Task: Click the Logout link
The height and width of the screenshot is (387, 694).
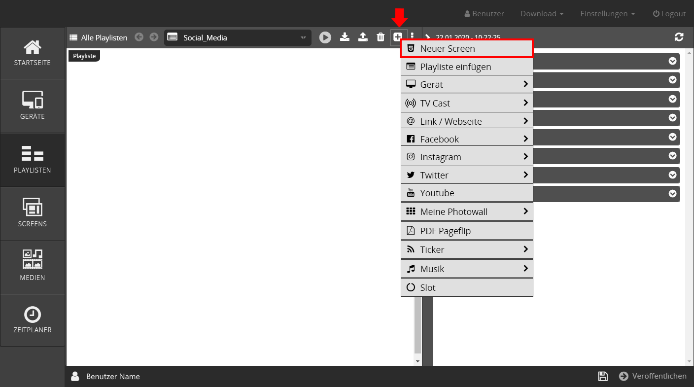Action: 669,14
